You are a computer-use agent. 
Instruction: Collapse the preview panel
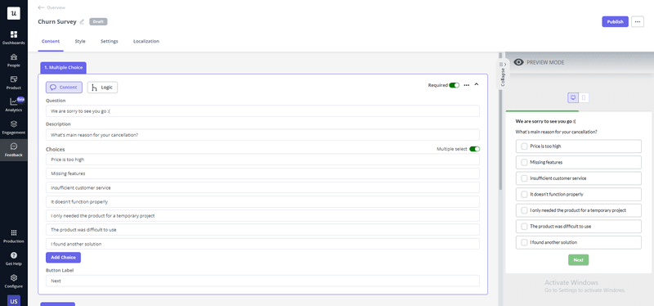(503, 74)
